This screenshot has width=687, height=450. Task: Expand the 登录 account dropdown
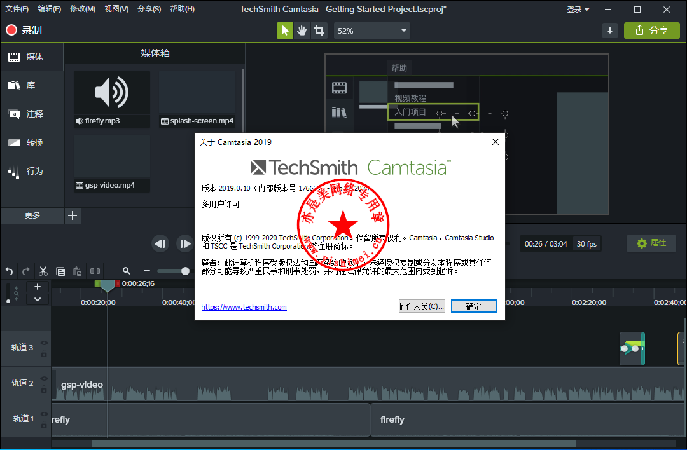[578, 9]
